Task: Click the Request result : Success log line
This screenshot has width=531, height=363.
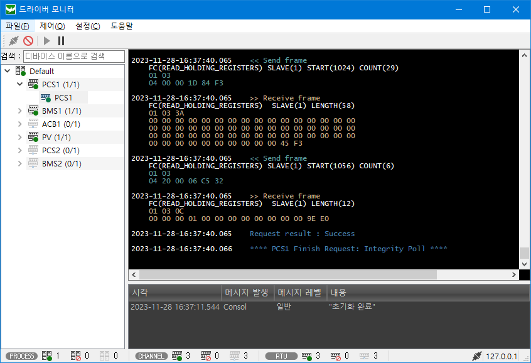Action: coord(302,234)
